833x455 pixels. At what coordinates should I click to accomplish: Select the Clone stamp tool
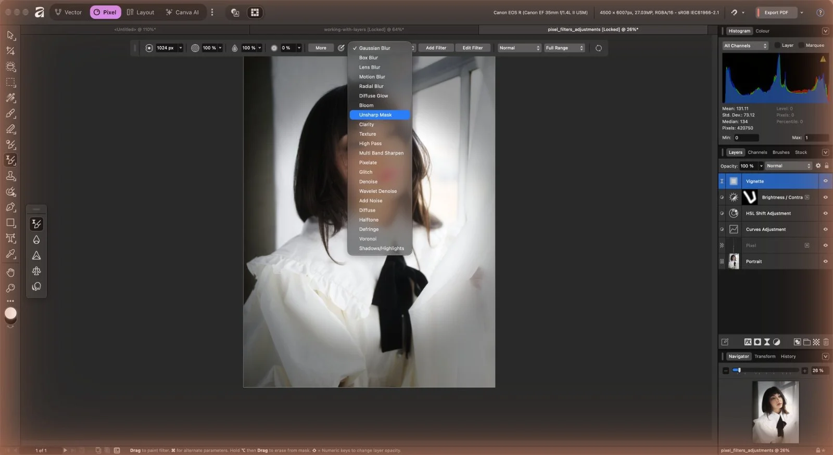(x=10, y=176)
